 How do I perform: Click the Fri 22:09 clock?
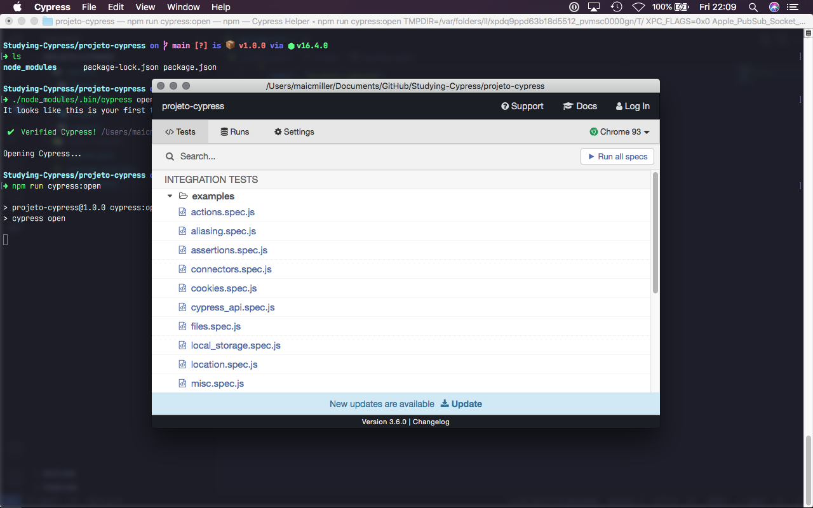click(718, 7)
